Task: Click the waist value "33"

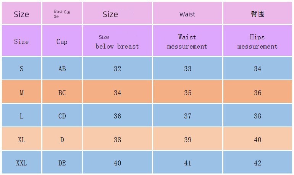Action: 187,69
